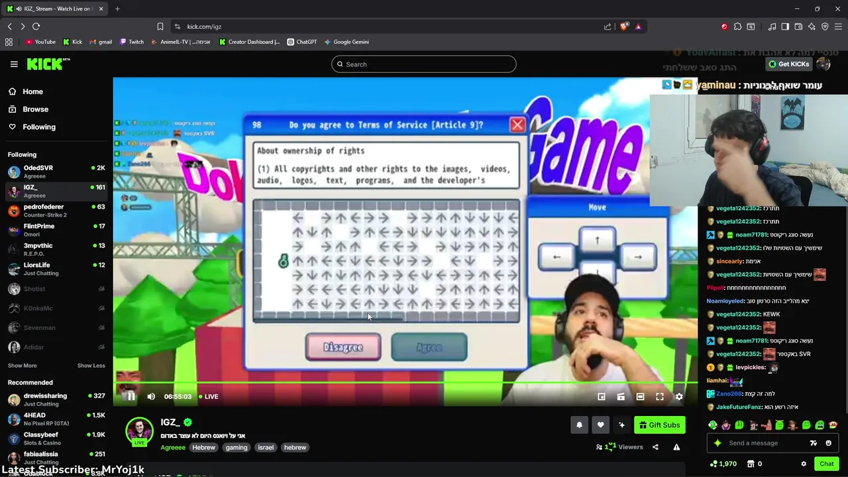Toggle theater mode in the player
Image resolution: width=848 pixels, height=477 pixels.
[x=640, y=397]
